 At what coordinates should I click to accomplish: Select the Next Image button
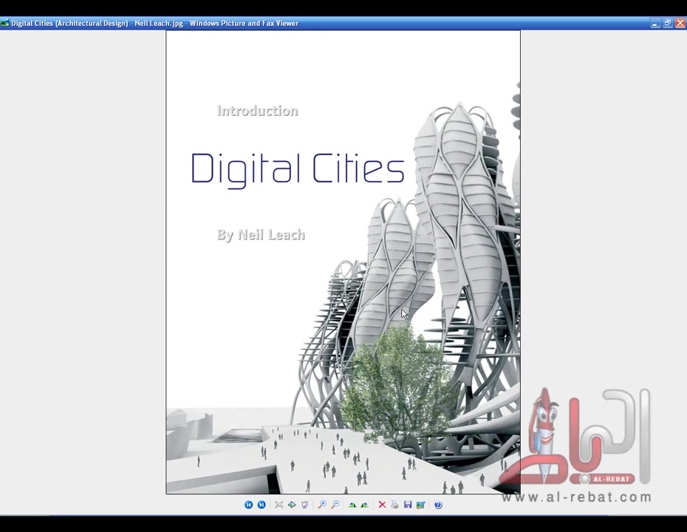pos(262,505)
